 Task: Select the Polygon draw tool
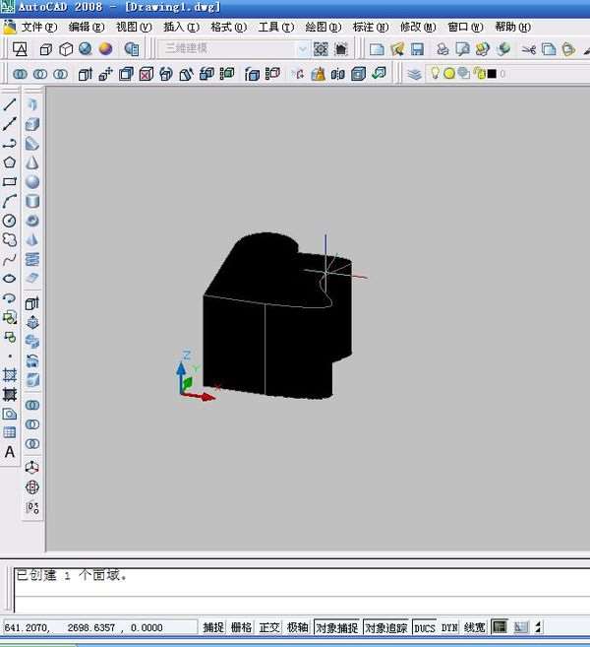click(x=10, y=162)
